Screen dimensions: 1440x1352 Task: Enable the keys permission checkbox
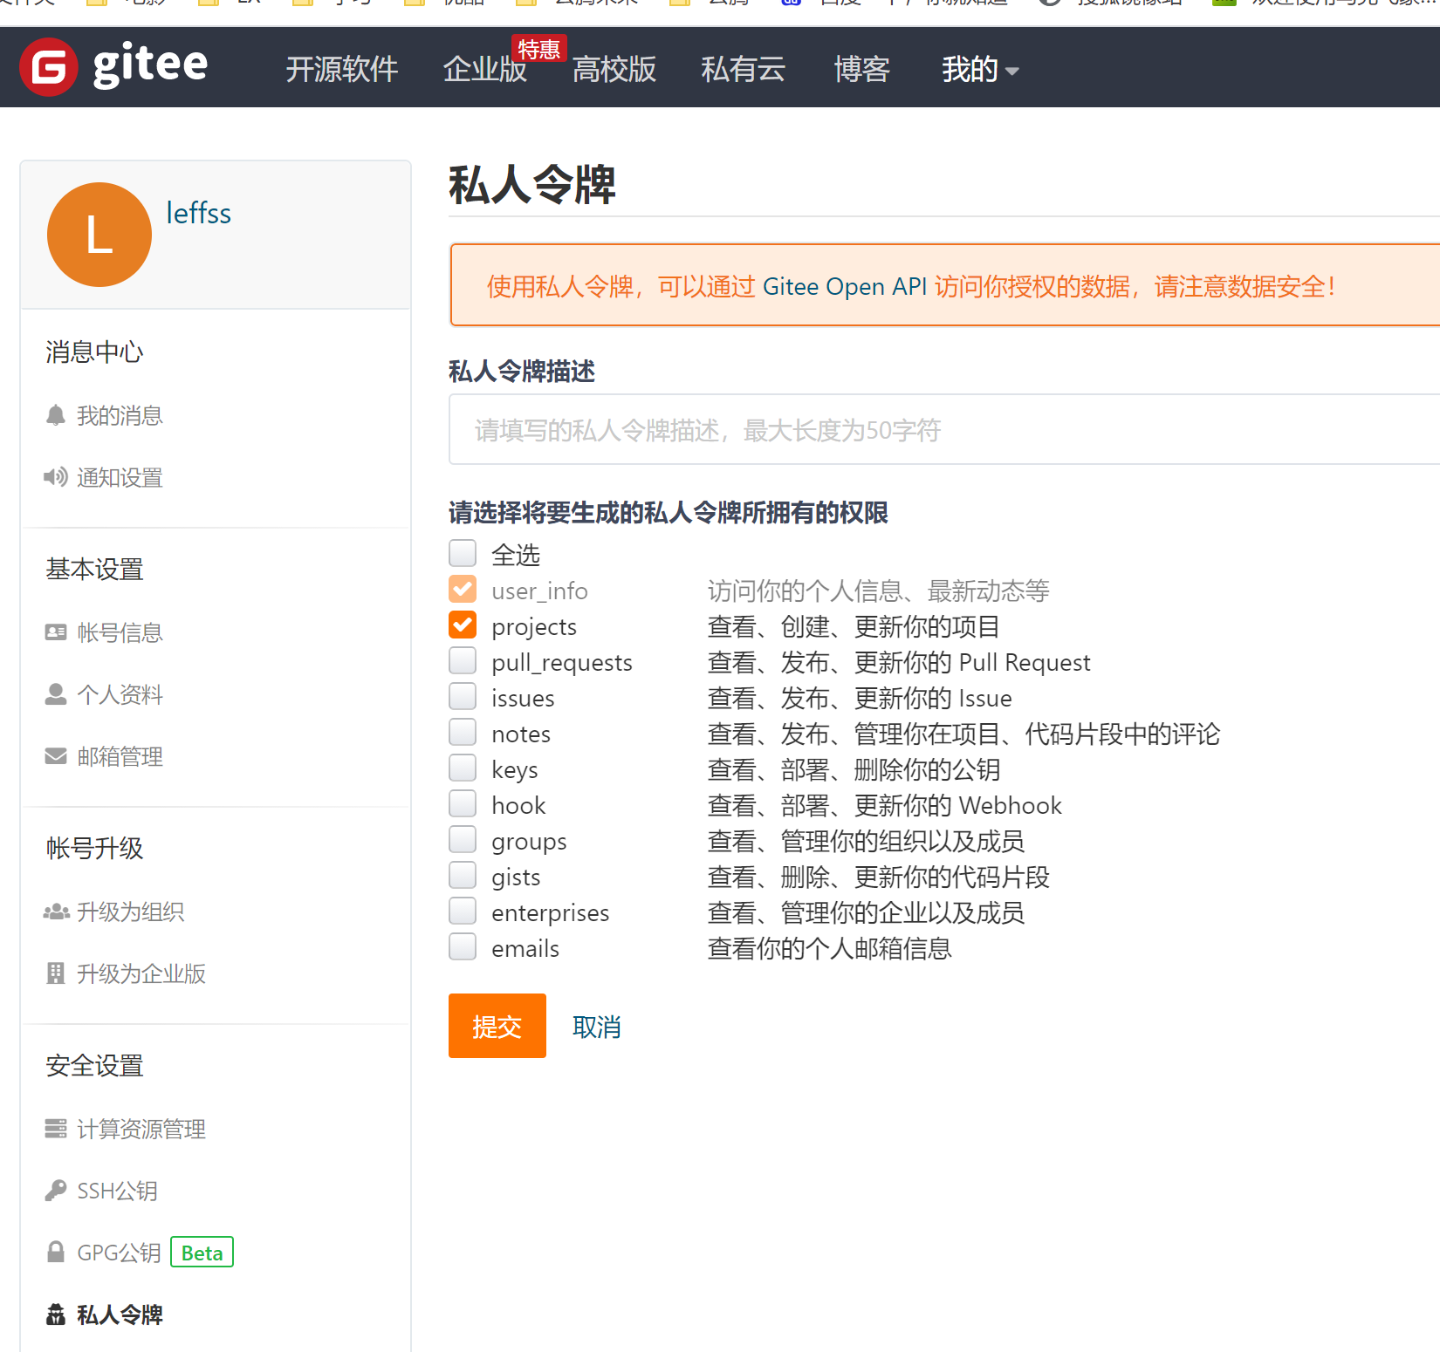(x=463, y=768)
